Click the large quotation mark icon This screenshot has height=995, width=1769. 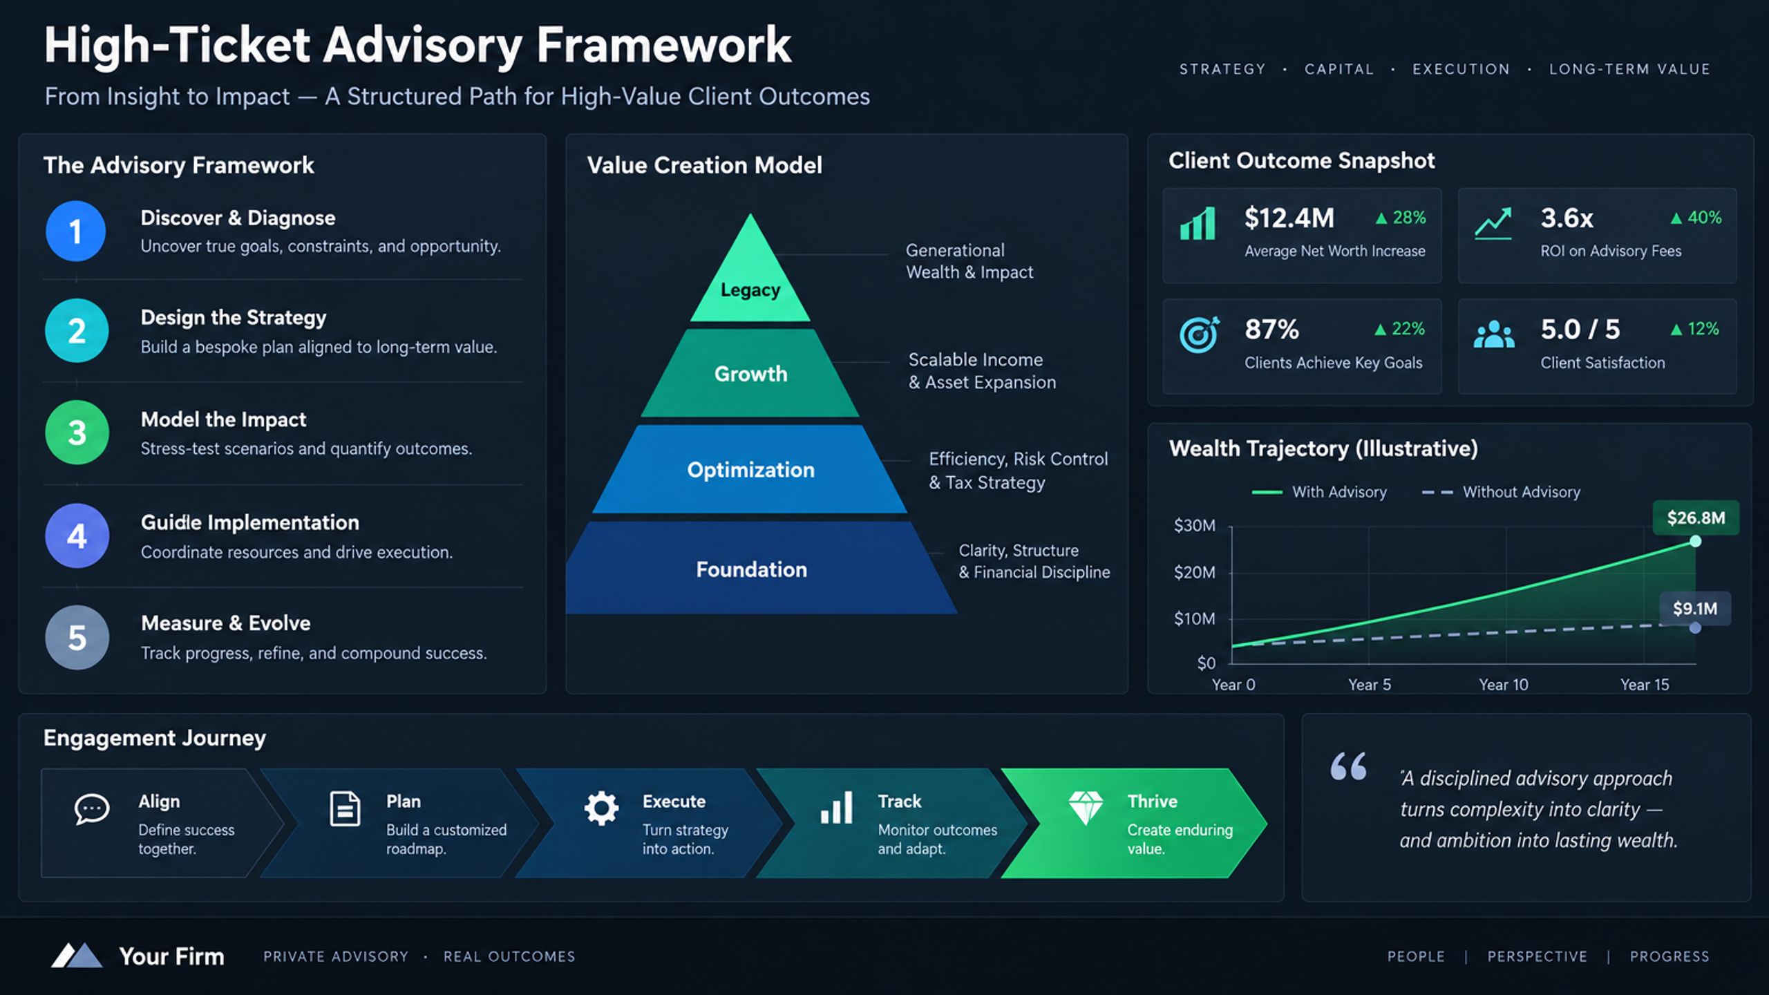point(1348,766)
